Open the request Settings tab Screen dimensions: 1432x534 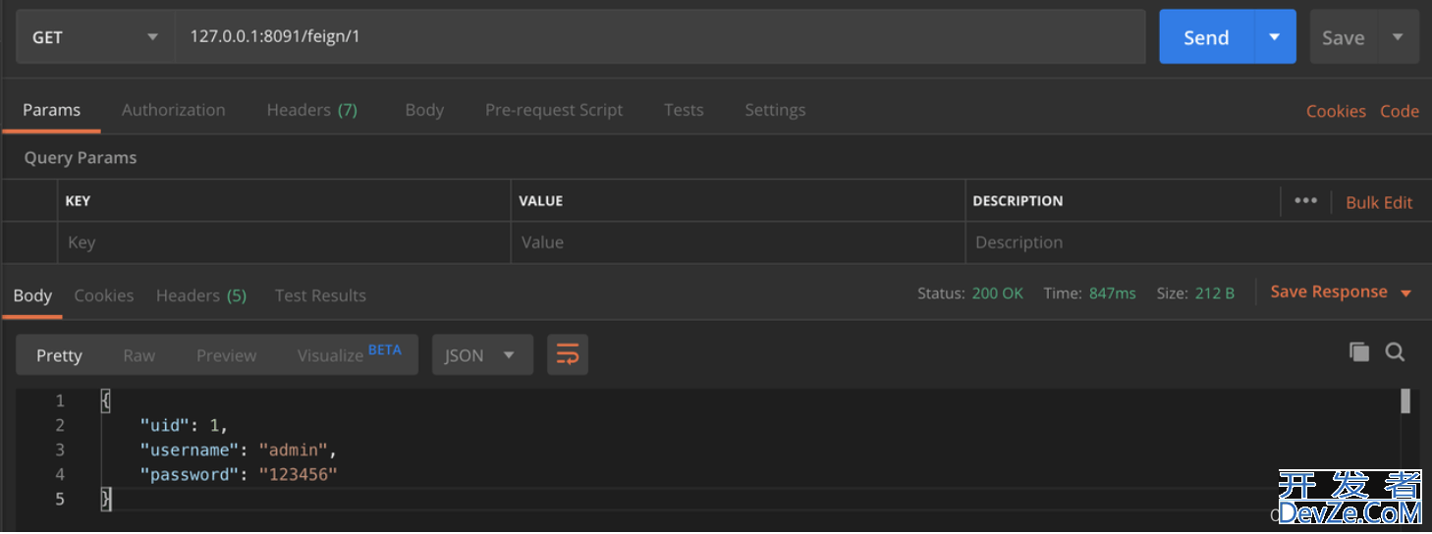tap(775, 110)
